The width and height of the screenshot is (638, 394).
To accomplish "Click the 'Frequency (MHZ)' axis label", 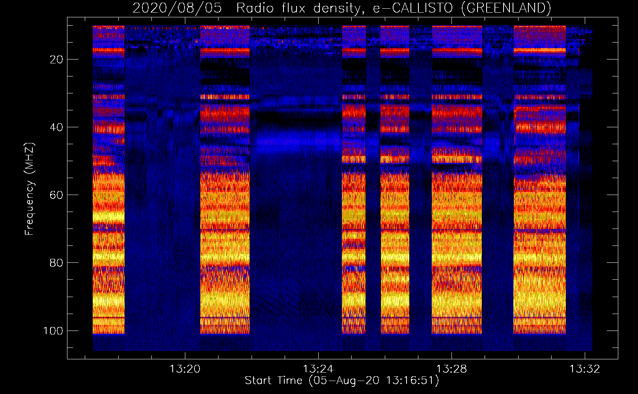I will pos(30,189).
